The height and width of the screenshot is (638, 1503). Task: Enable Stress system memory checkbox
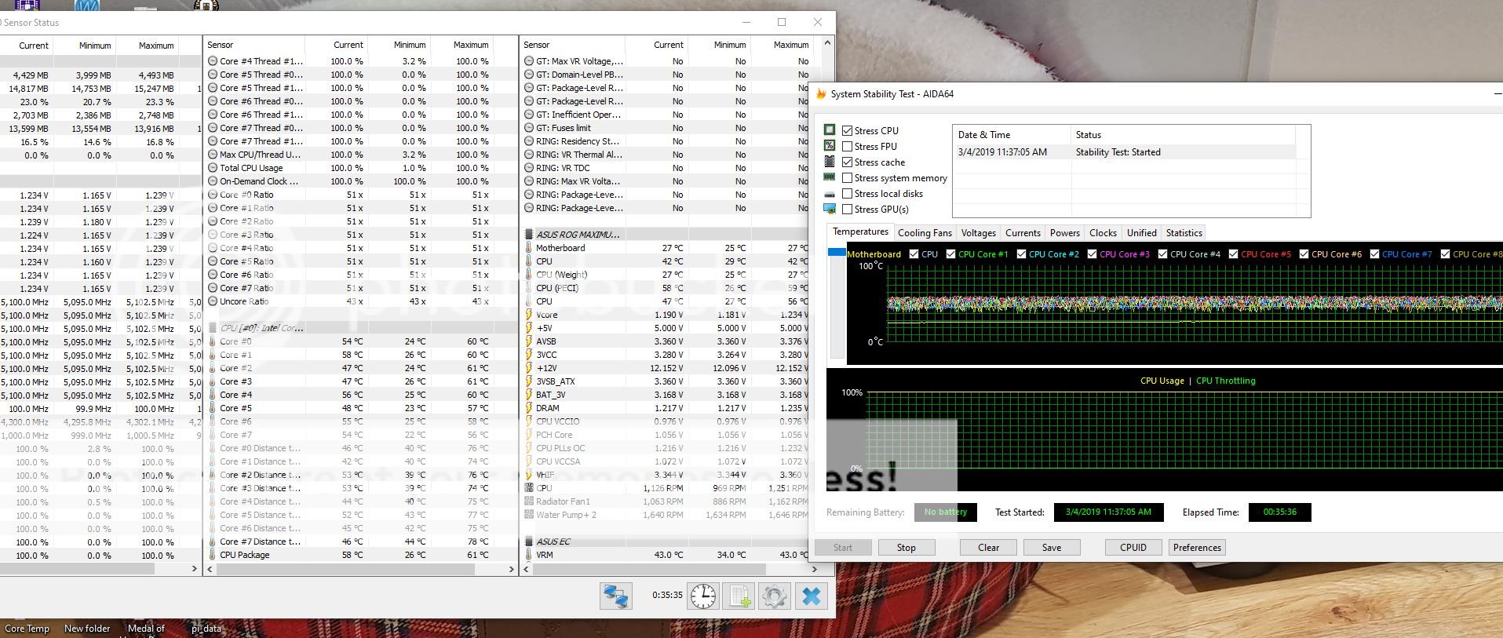pos(847,178)
